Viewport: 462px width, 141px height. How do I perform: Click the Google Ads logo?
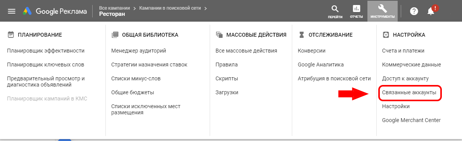pyautogui.click(x=28, y=12)
